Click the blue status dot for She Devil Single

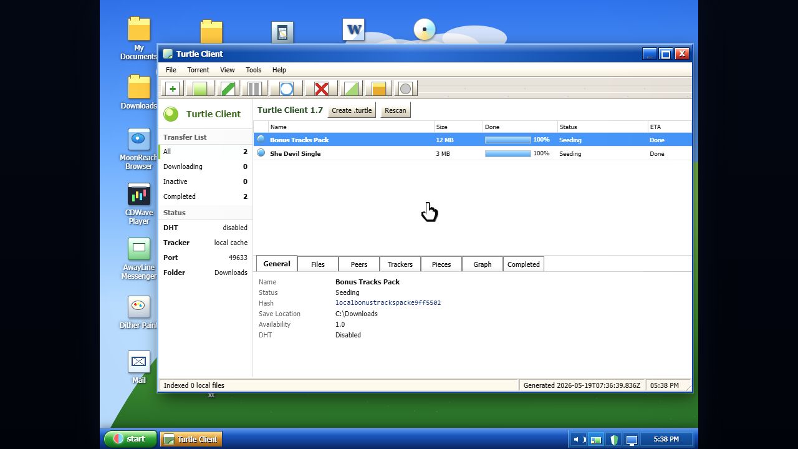click(261, 153)
